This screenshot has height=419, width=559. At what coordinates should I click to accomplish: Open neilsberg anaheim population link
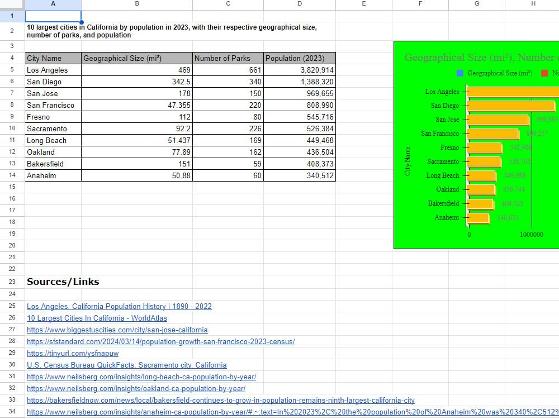tap(292, 412)
